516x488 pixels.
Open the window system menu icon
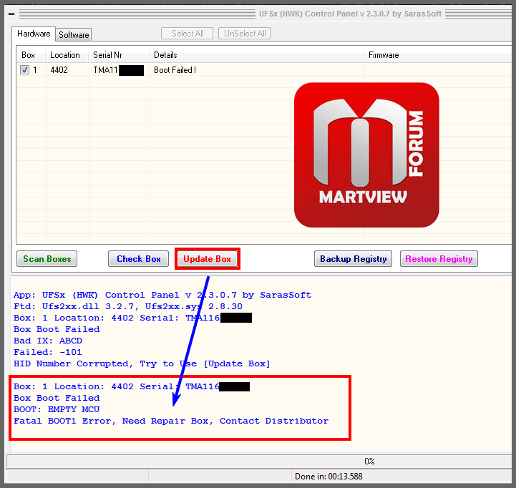11,14
